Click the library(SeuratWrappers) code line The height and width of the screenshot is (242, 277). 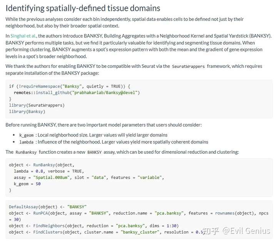[37, 105]
